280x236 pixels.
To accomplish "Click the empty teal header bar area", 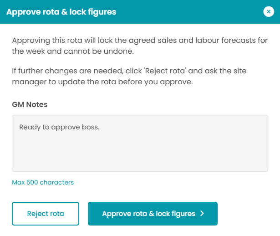I will pos(191,12).
